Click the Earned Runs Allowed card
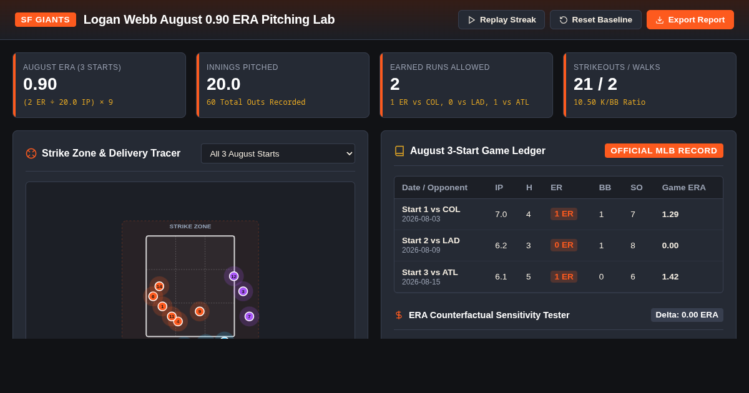The image size is (749, 393). (466, 85)
